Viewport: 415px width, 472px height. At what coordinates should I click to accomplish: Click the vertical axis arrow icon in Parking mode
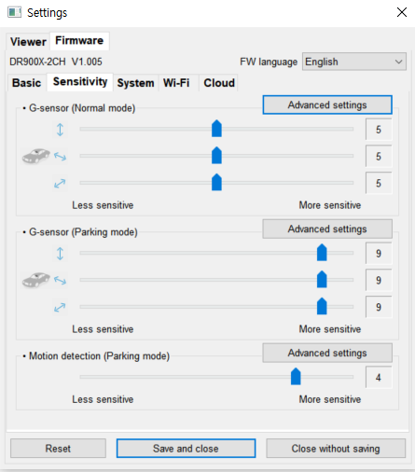tap(60, 254)
